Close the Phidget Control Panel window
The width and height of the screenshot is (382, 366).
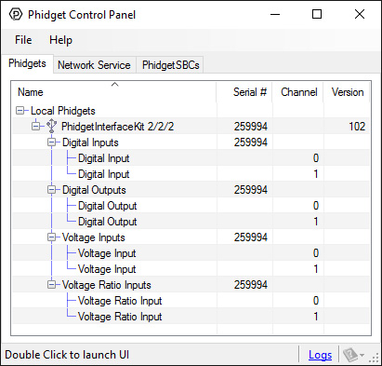pyautogui.click(x=360, y=14)
